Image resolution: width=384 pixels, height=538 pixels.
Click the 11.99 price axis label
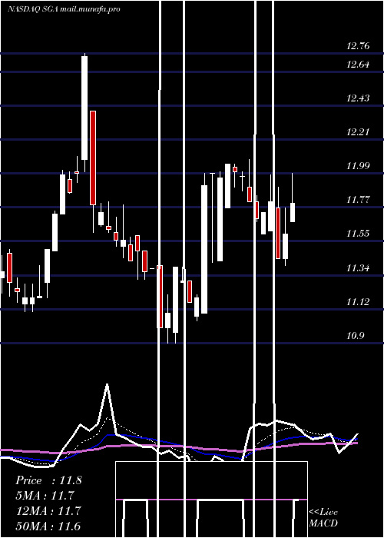[x=358, y=166]
